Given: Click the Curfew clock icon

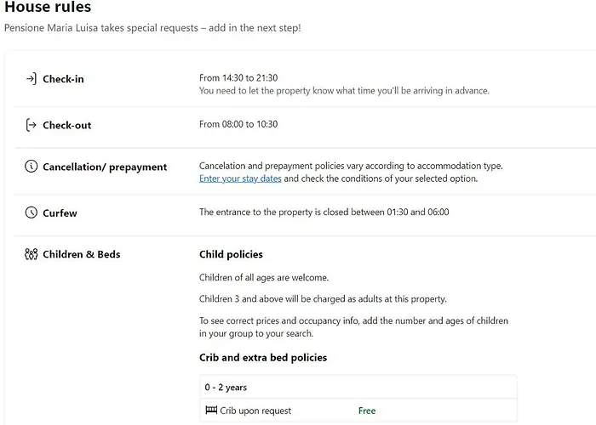Looking at the screenshot, I should [32, 212].
